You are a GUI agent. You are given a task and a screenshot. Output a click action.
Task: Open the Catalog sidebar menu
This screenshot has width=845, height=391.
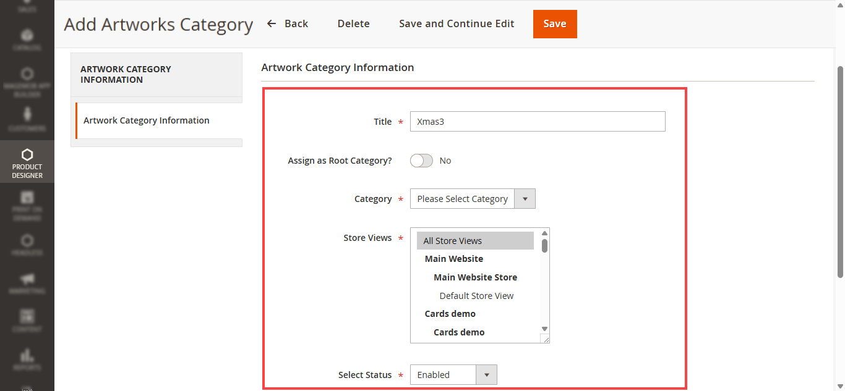(27, 40)
